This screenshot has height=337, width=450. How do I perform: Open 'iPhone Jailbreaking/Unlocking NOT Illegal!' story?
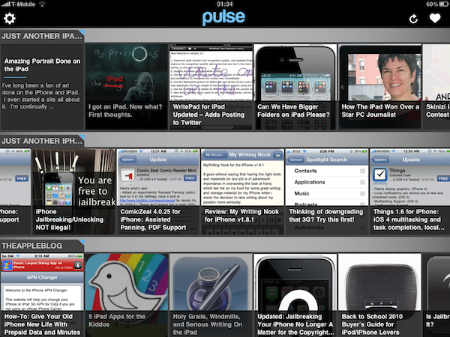74,192
